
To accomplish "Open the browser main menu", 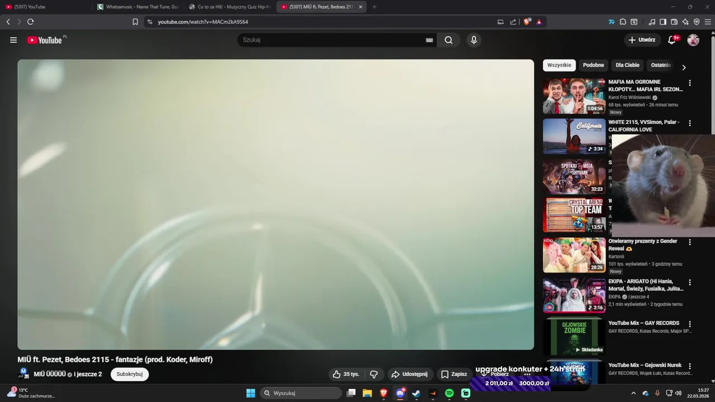I will (708, 22).
